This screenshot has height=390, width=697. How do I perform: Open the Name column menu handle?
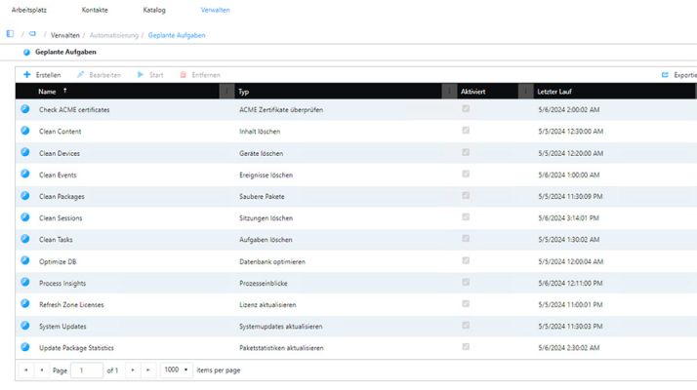click(226, 91)
